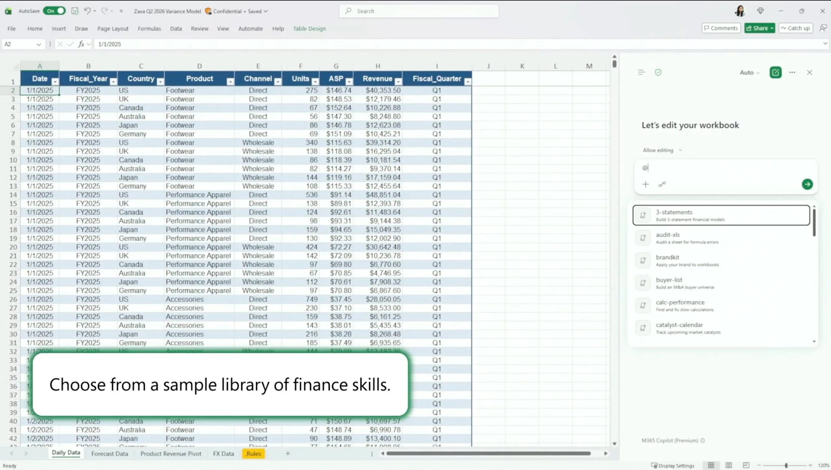
Task: Click the skills list vertical scrollbar
Action: coord(814,223)
